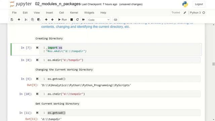The image size is (215, 121).
Task: Open the File menu
Action: point(14,13)
